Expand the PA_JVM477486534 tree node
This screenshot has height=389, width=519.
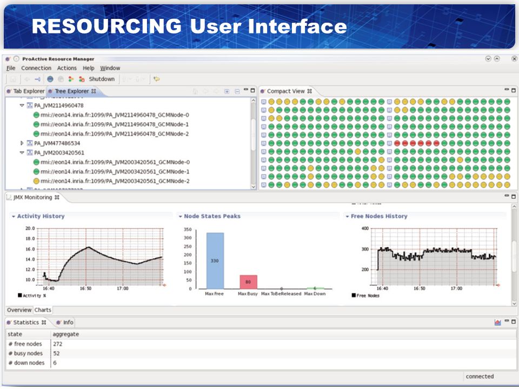click(22, 143)
